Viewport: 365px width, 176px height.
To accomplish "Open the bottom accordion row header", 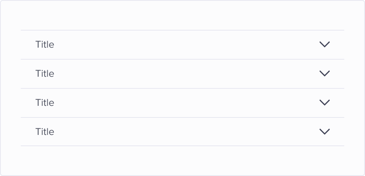I will (x=182, y=132).
